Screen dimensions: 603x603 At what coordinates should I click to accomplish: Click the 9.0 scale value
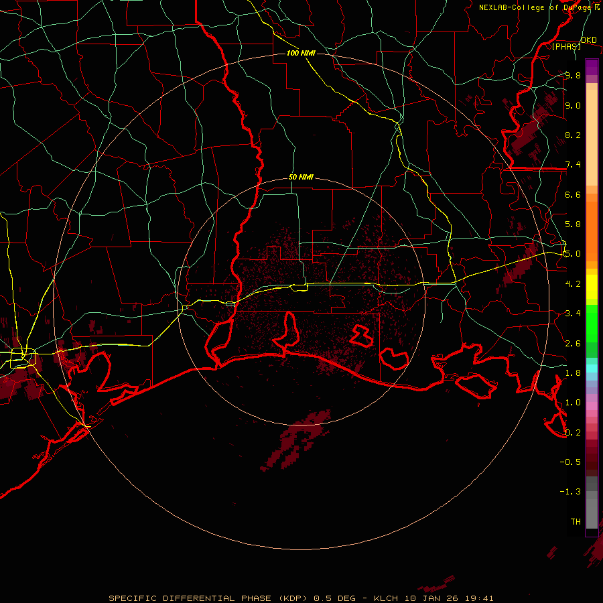[x=573, y=105]
